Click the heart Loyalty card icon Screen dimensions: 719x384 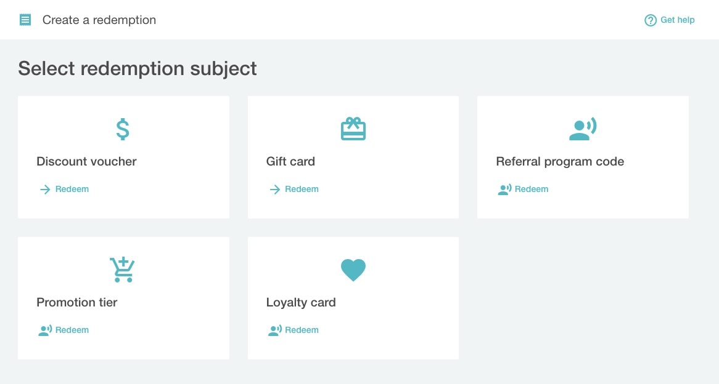(x=353, y=270)
